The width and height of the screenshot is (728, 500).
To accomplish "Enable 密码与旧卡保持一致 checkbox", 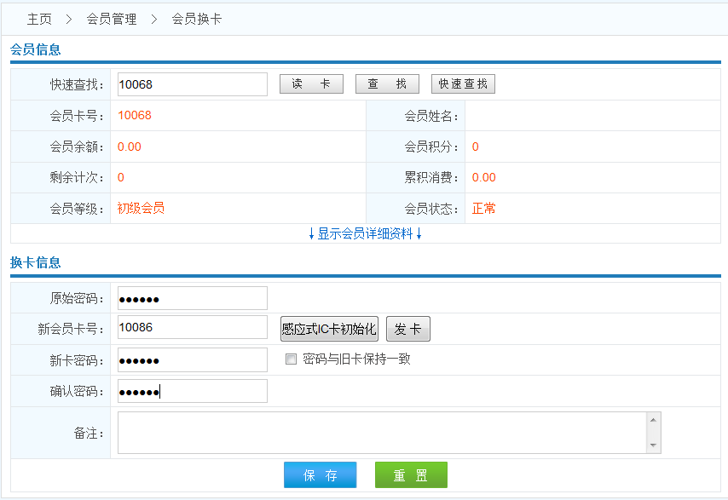I will (292, 359).
